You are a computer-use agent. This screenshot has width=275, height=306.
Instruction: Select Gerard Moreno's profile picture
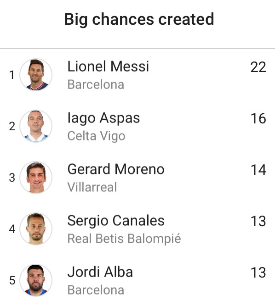(x=36, y=178)
